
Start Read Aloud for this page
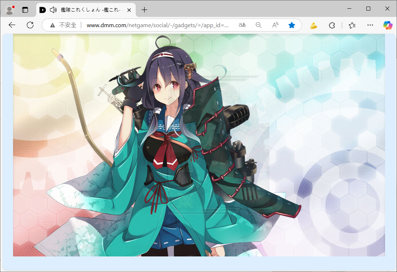tap(275, 25)
